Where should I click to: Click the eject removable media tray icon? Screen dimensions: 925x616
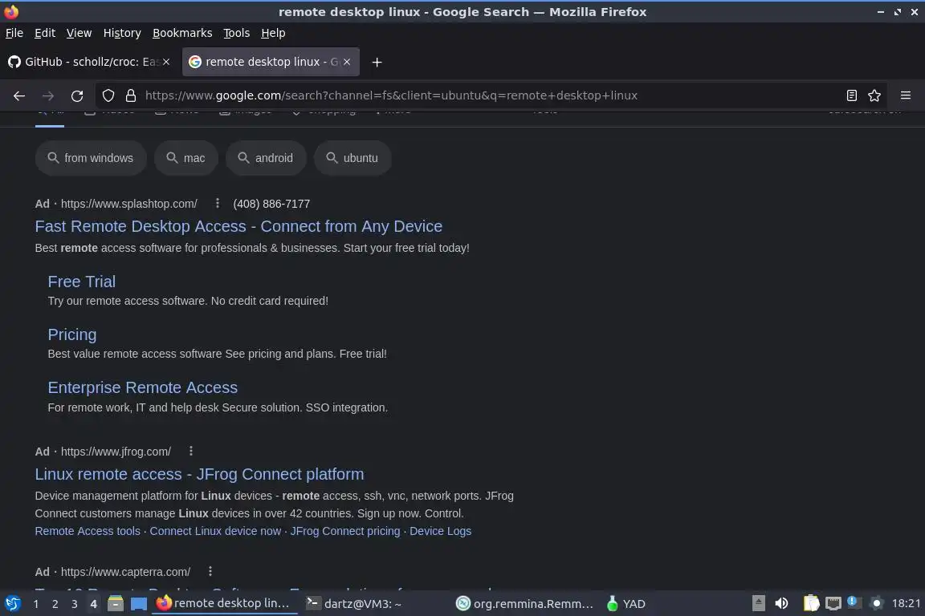pos(759,603)
